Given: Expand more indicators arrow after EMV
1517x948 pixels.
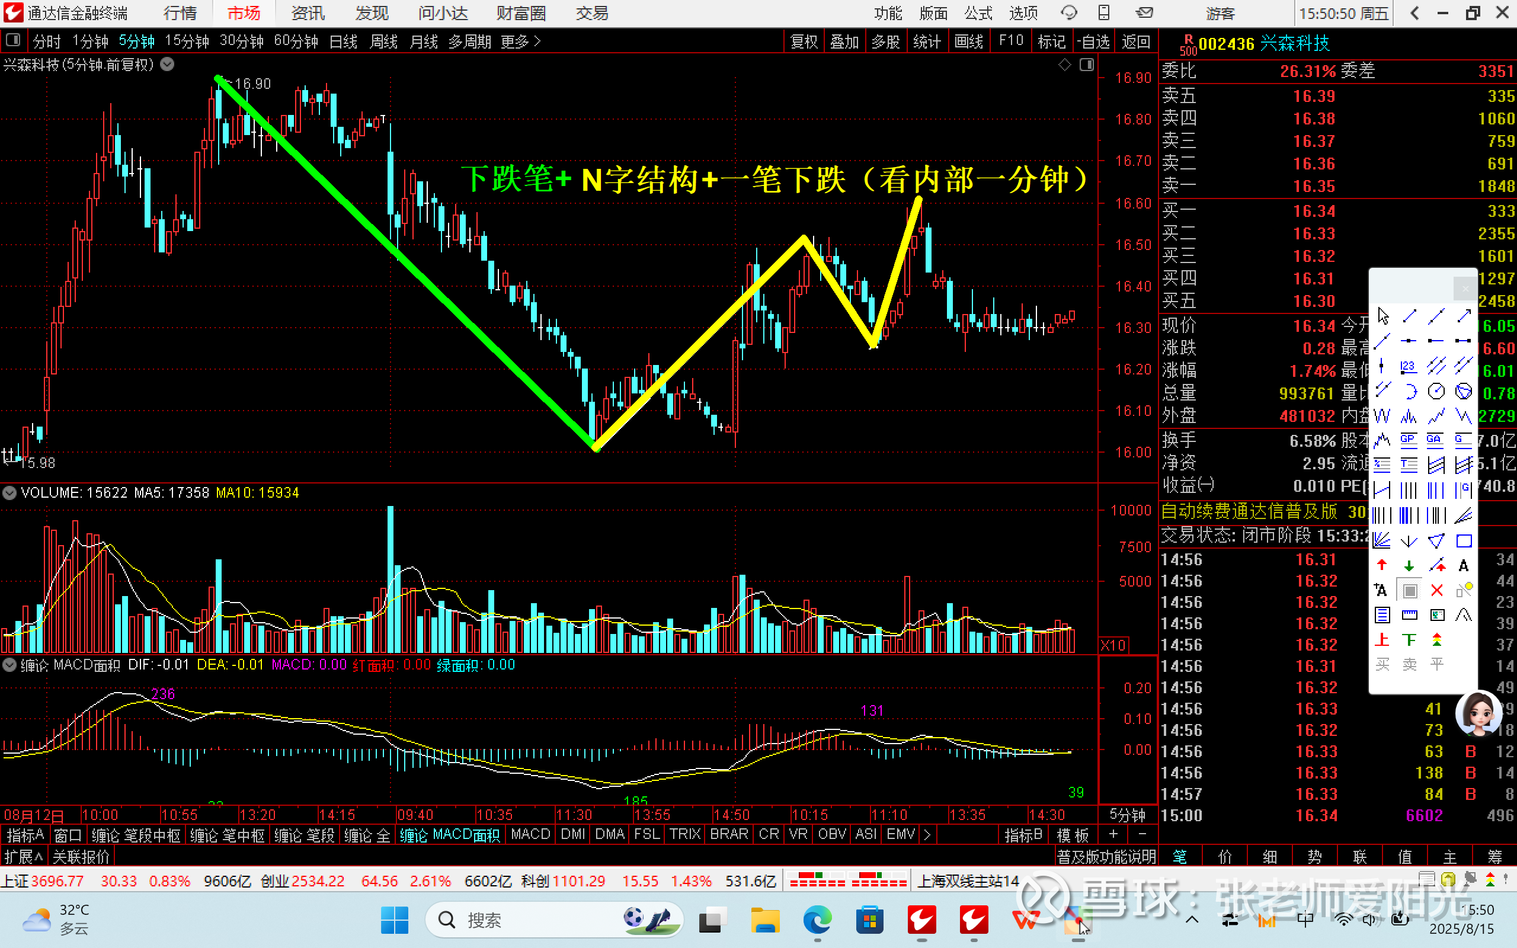Looking at the screenshot, I should pos(927,834).
